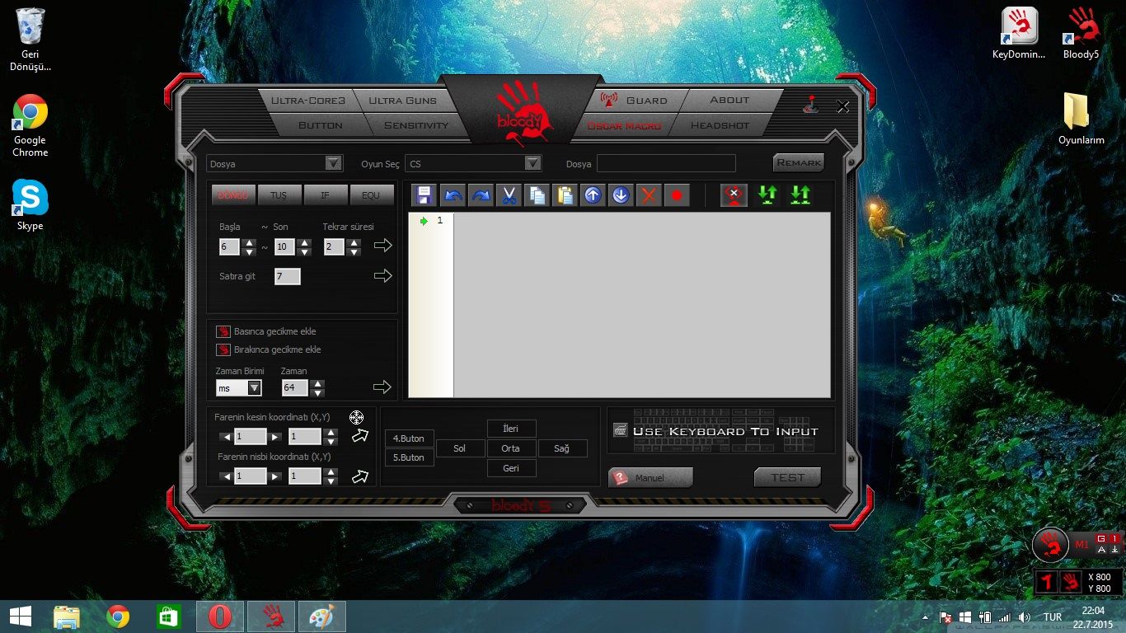Screen dimensions: 1126x633
Task: Move the absolute X coordinate slider left
Action: click(226, 436)
